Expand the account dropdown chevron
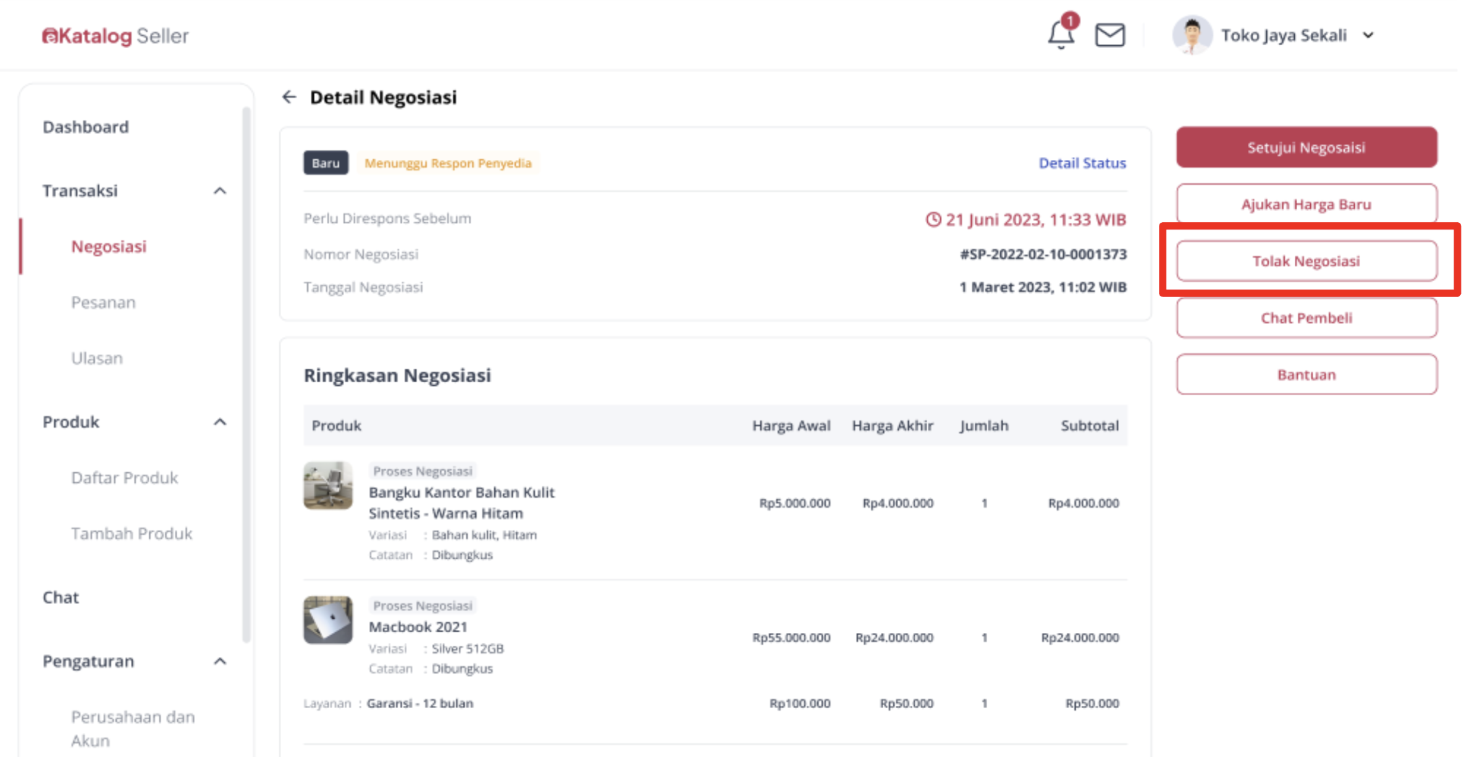 point(1368,35)
